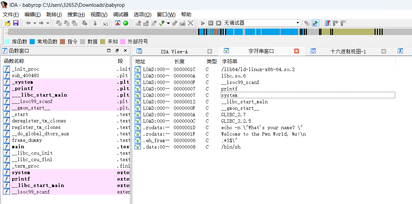This screenshot has width=412, height=204.
Task: Select the _start function row
Action: tap(66, 114)
